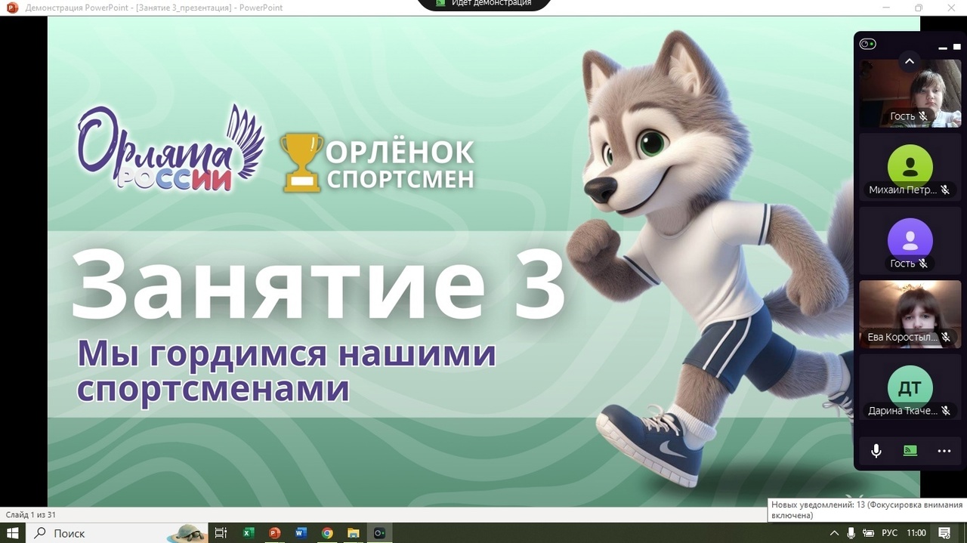Click the recording indicator in call panel

pyautogui.click(x=867, y=44)
